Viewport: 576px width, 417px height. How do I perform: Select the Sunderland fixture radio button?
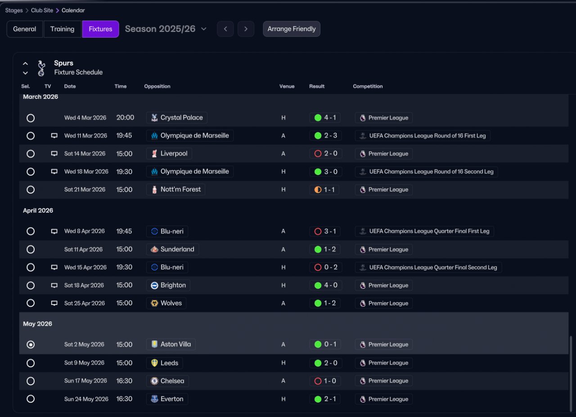(30, 249)
